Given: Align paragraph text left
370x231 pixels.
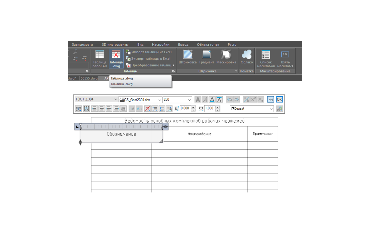Looking at the screenshot, I should (x=94, y=109).
